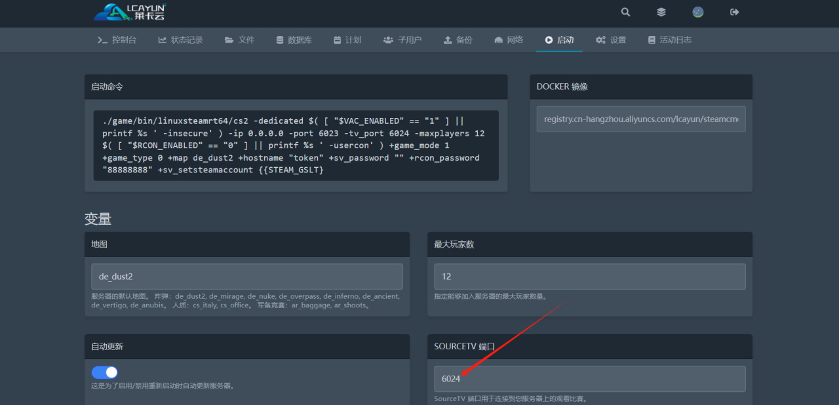Select the 启动 tab
This screenshot has height=405, width=839.
(559, 40)
